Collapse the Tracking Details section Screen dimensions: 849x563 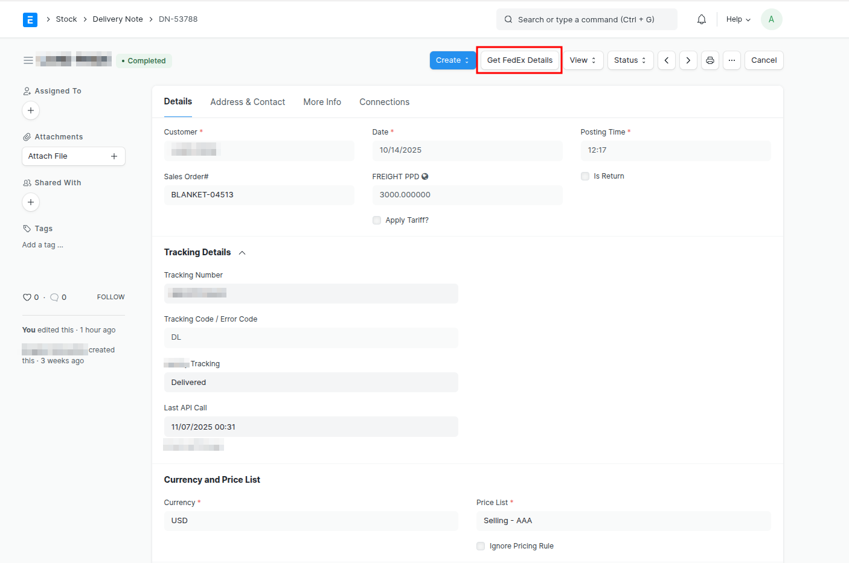coord(242,253)
